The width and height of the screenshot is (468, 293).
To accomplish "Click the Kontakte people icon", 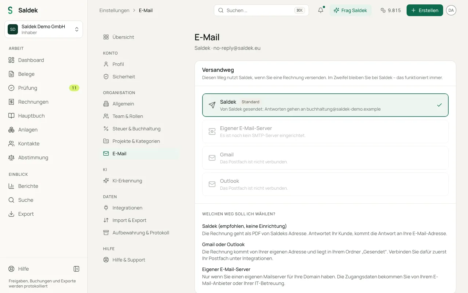I will pos(11,144).
